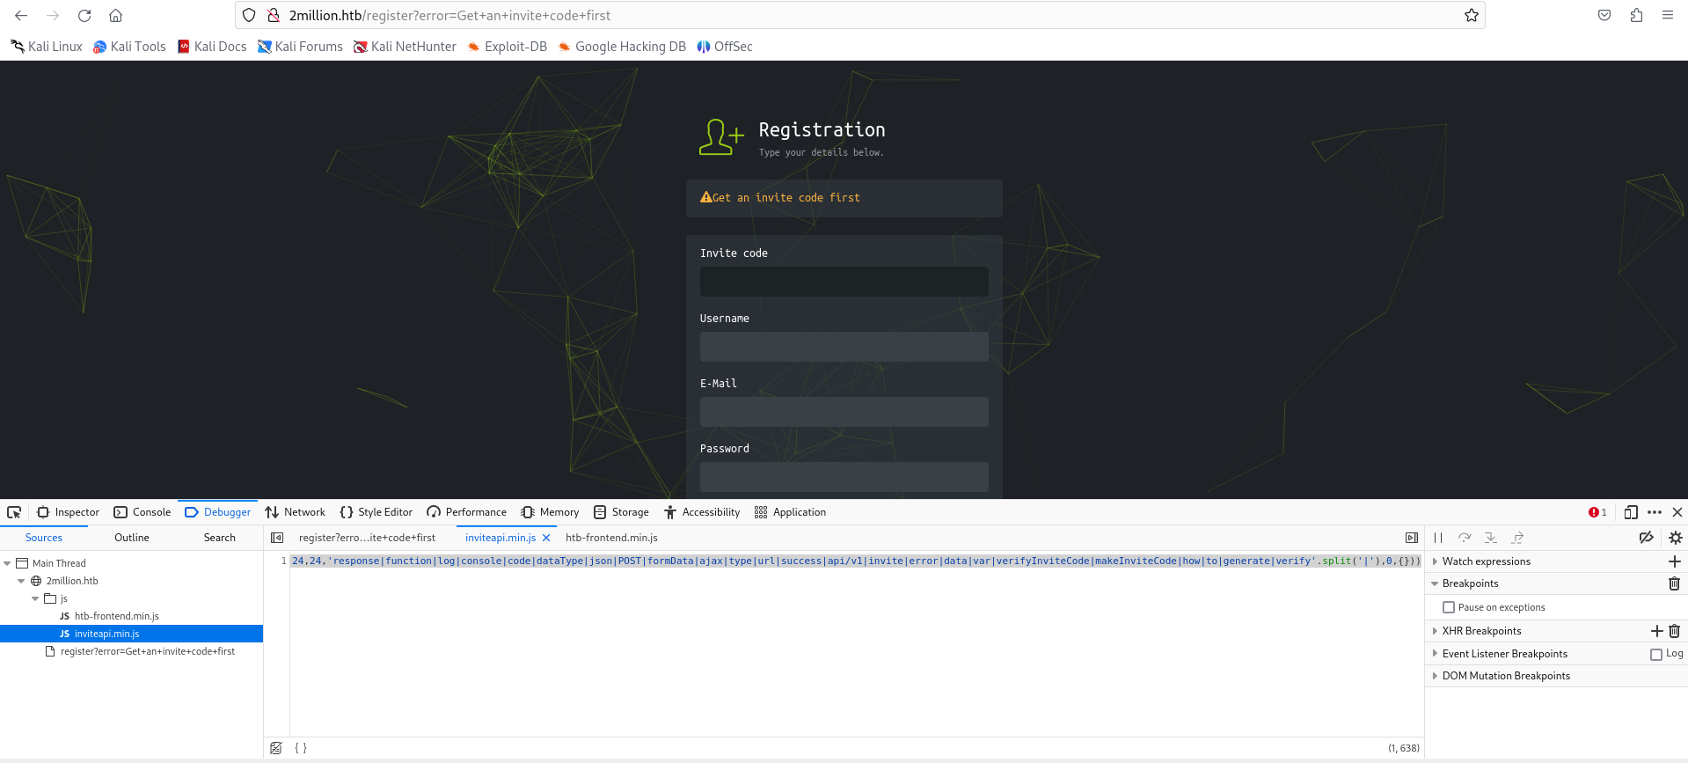
Task: Collapse the sources pane toggle icon
Action: [277, 538]
